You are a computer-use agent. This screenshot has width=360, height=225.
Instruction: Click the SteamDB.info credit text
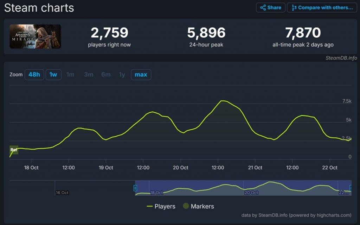(x=341, y=58)
